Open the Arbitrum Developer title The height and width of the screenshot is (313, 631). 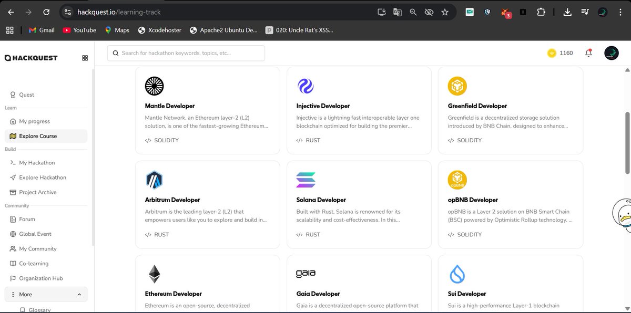click(172, 200)
